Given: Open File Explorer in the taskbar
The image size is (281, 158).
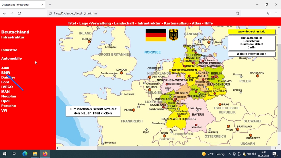Looking at the screenshot, I should (35, 154).
